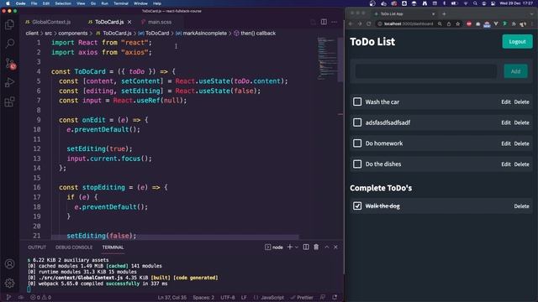The image size is (538, 302).
Task: Open the Selection menu in the menu bar
Action: (x=63, y=3)
